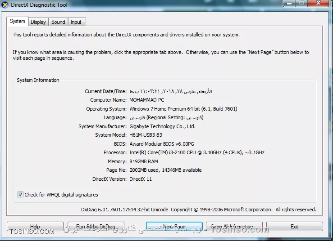Switch to the Input tab

pyautogui.click(x=76, y=22)
